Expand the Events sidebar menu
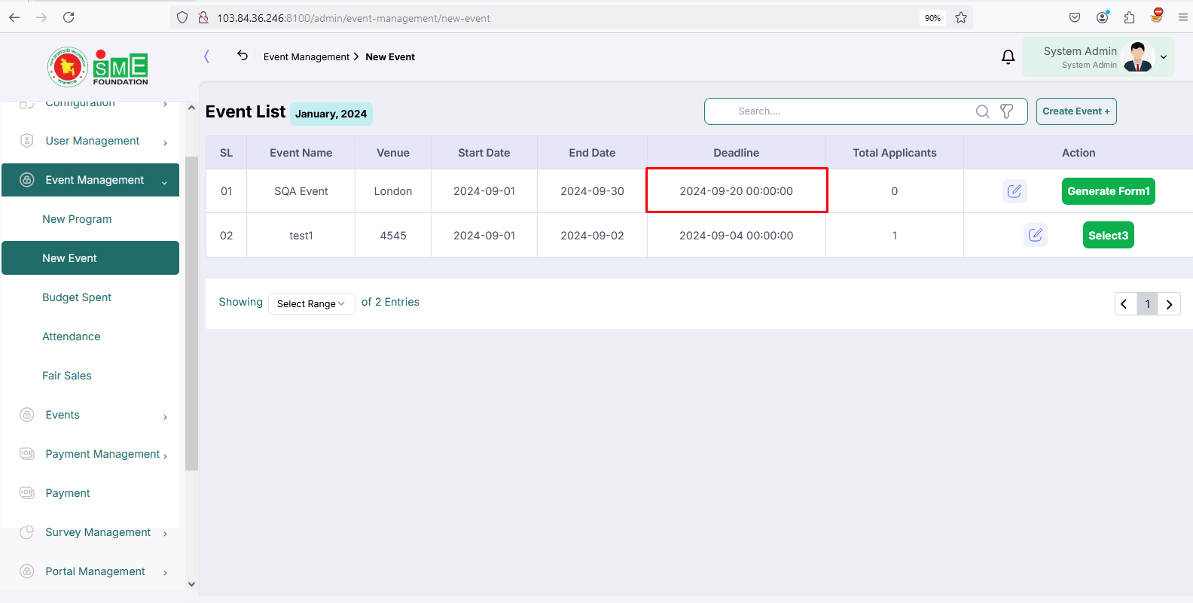This screenshot has width=1193, height=603. 90,415
